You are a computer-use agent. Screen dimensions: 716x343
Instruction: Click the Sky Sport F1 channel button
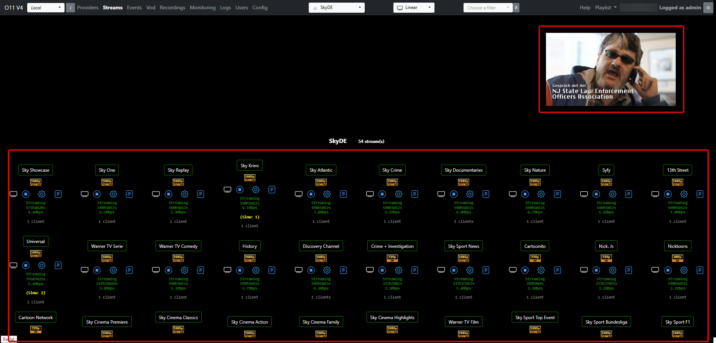tap(677, 322)
